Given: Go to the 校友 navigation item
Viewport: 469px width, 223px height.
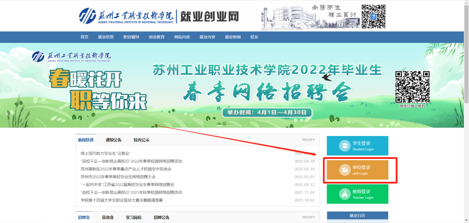Looking at the screenshot, I should pyautogui.click(x=254, y=37).
